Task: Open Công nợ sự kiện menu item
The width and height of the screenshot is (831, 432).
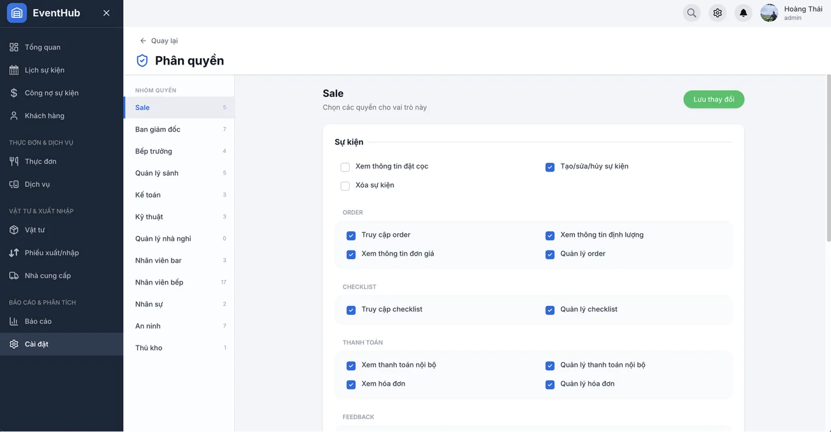Action: 61,93
